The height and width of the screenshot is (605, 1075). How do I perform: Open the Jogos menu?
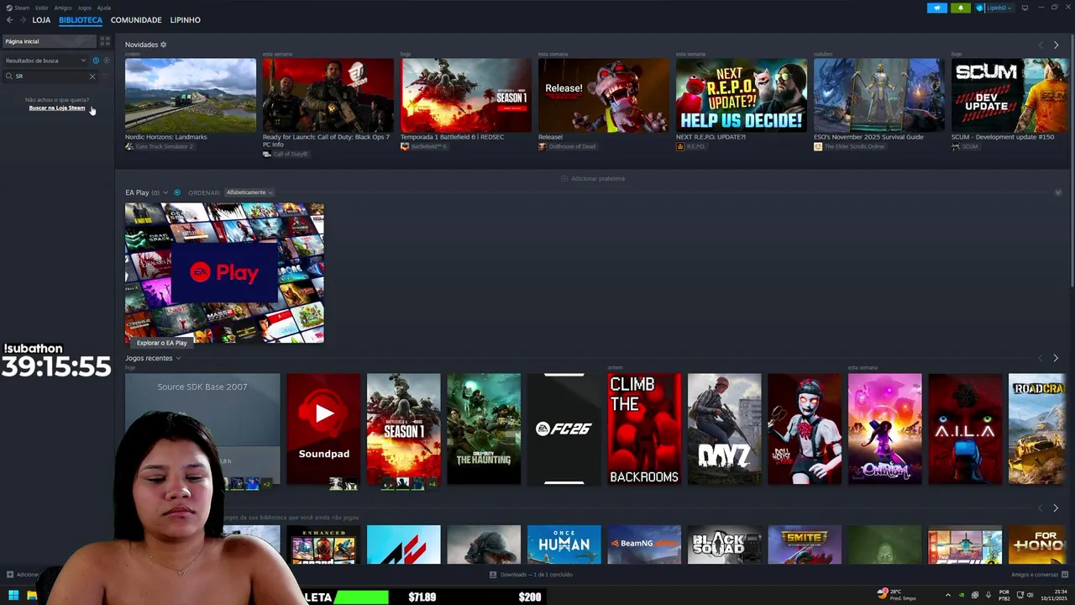(x=84, y=8)
